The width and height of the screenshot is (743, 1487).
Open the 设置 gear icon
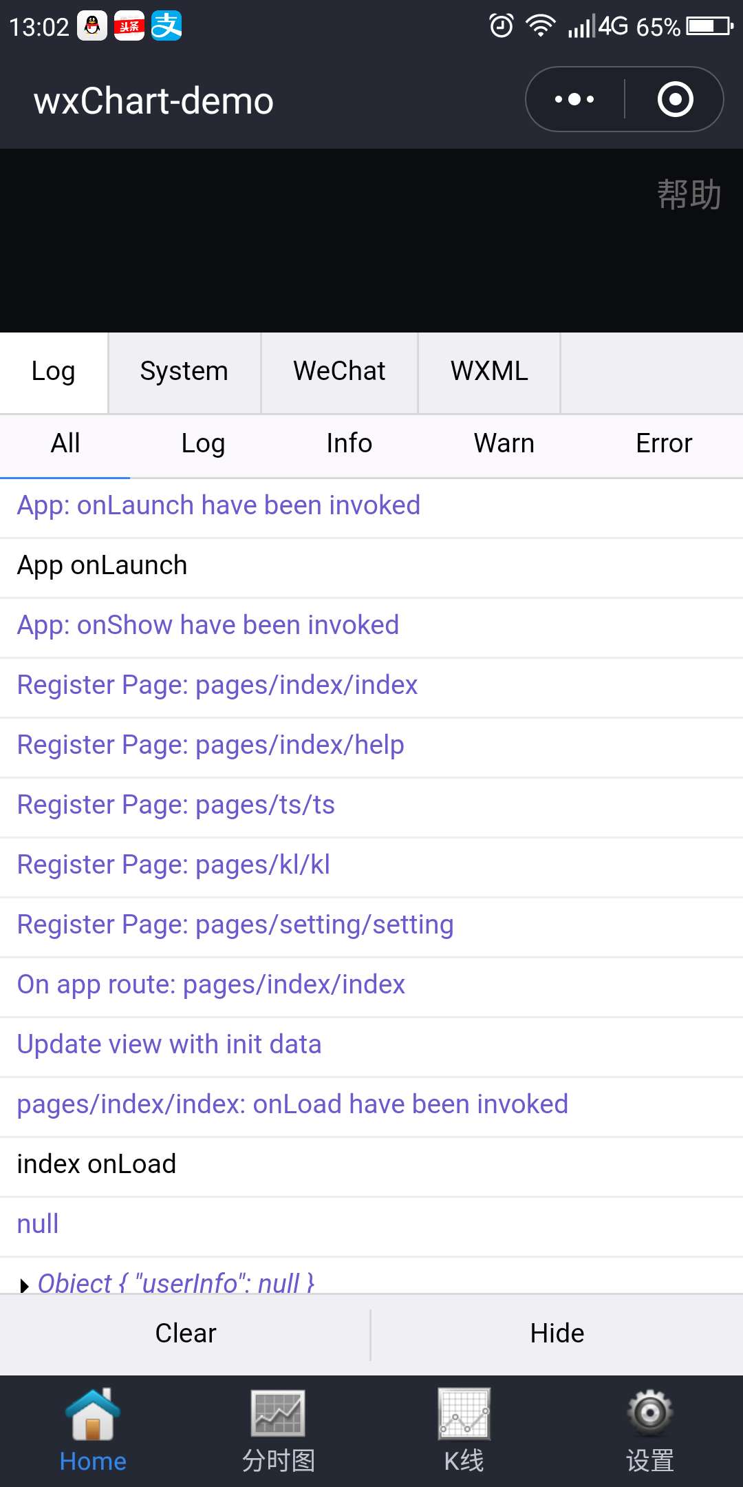649,1413
